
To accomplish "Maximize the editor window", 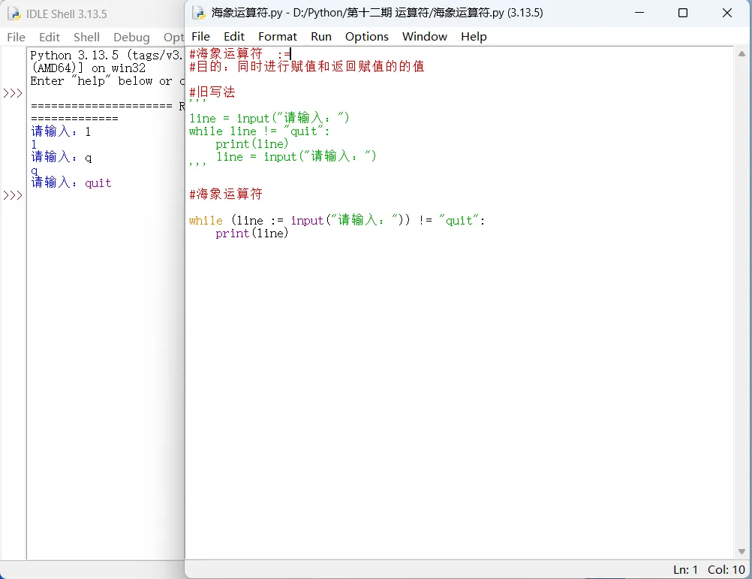I will pyautogui.click(x=683, y=13).
